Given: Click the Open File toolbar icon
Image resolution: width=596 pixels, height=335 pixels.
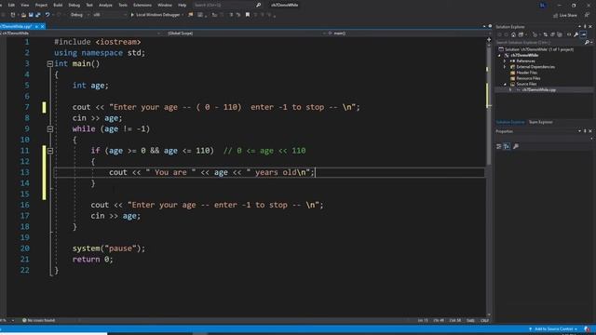Looking at the screenshot, I should pos(23,15).
